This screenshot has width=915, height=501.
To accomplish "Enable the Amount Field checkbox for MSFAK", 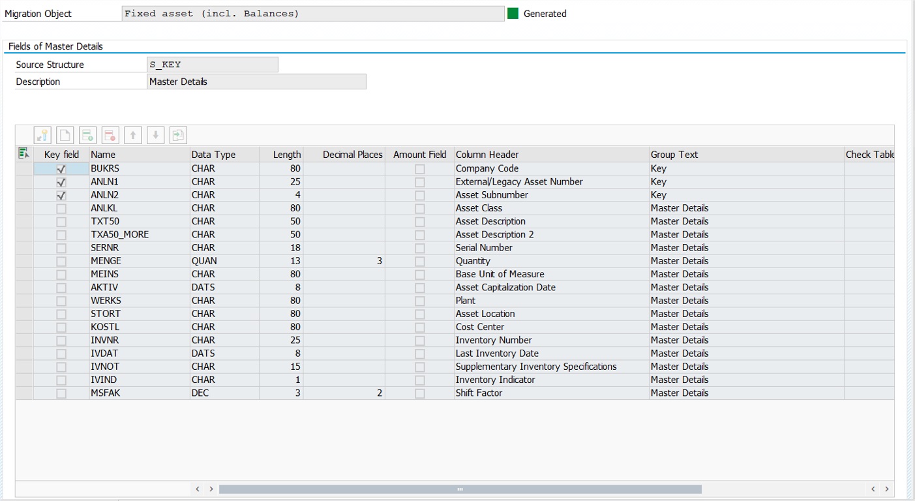I will click(419, 393).
